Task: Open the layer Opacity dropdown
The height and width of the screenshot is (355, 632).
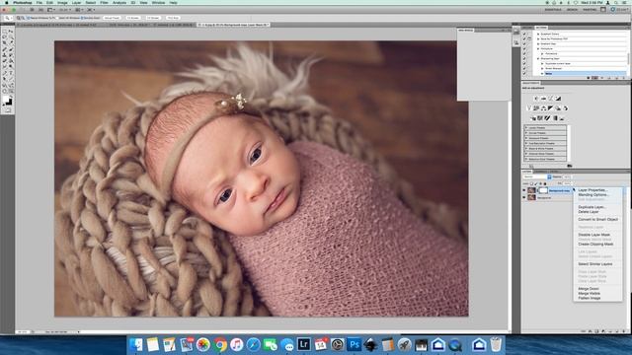Action: click(x=568, y=177)
